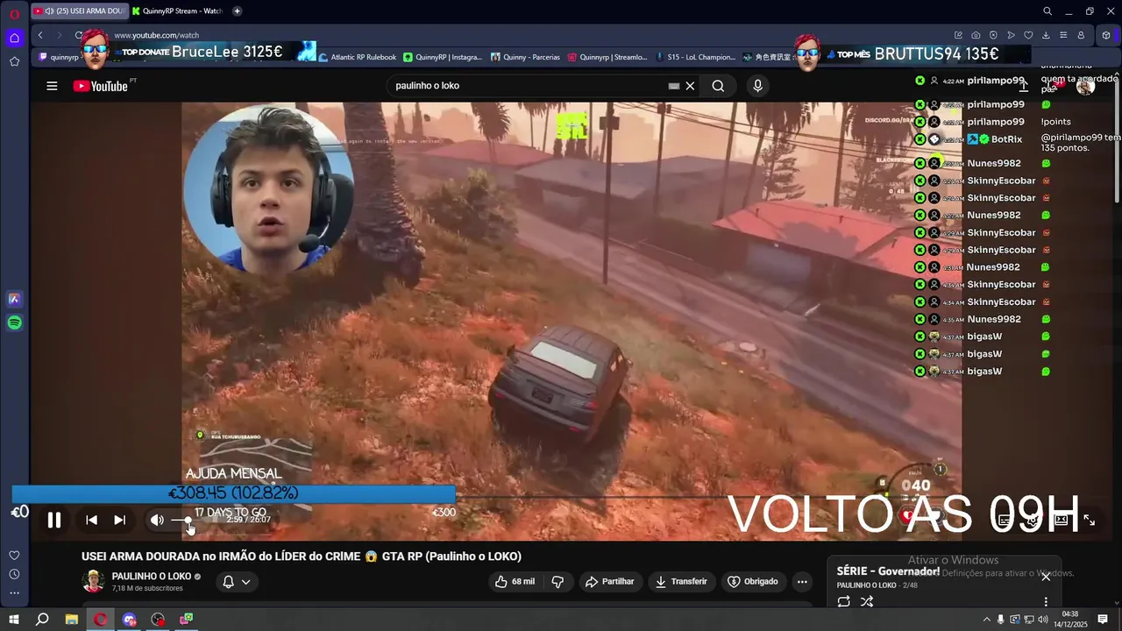Open YouTube guide hamburger menu
Screen dimensions: 1122x631
coord(52,86)
